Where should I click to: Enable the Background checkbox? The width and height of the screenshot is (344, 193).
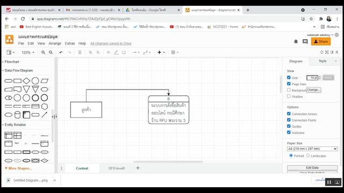click(289, 90)
